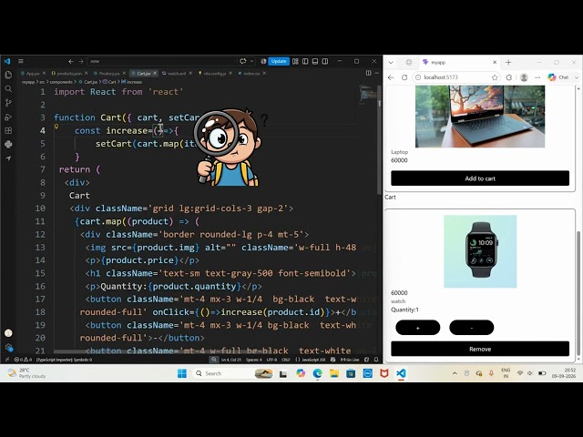Open the Extensions view in the activity bar
583x437 pixels.
point(8,131)
